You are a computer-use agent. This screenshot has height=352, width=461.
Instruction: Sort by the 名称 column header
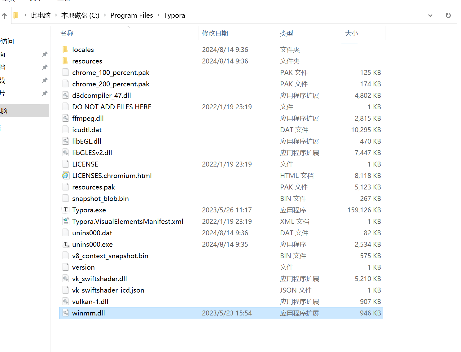[x=67, y=33]
